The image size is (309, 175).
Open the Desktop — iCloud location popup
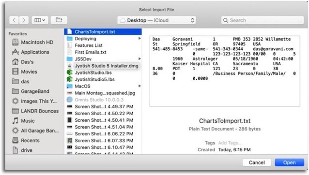point(156,20)
